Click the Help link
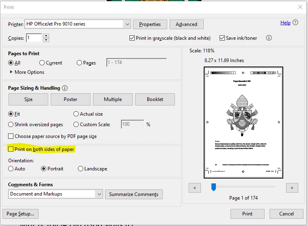308x226 pixels. tap(285, 23)
